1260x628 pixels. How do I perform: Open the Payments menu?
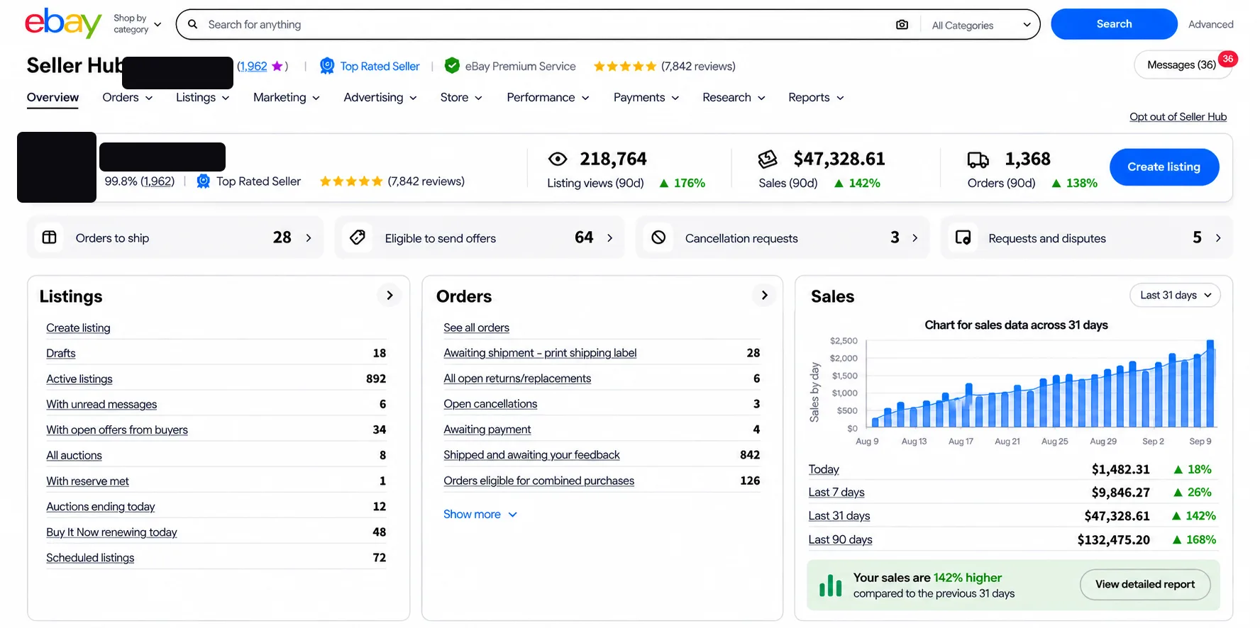646,98
